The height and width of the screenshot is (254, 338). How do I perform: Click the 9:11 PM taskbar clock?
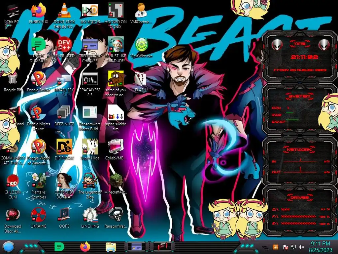(320, 244)
